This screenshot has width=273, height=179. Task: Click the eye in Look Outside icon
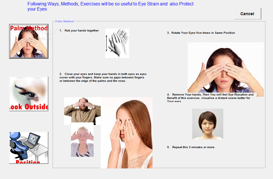(x=28, y=93)
